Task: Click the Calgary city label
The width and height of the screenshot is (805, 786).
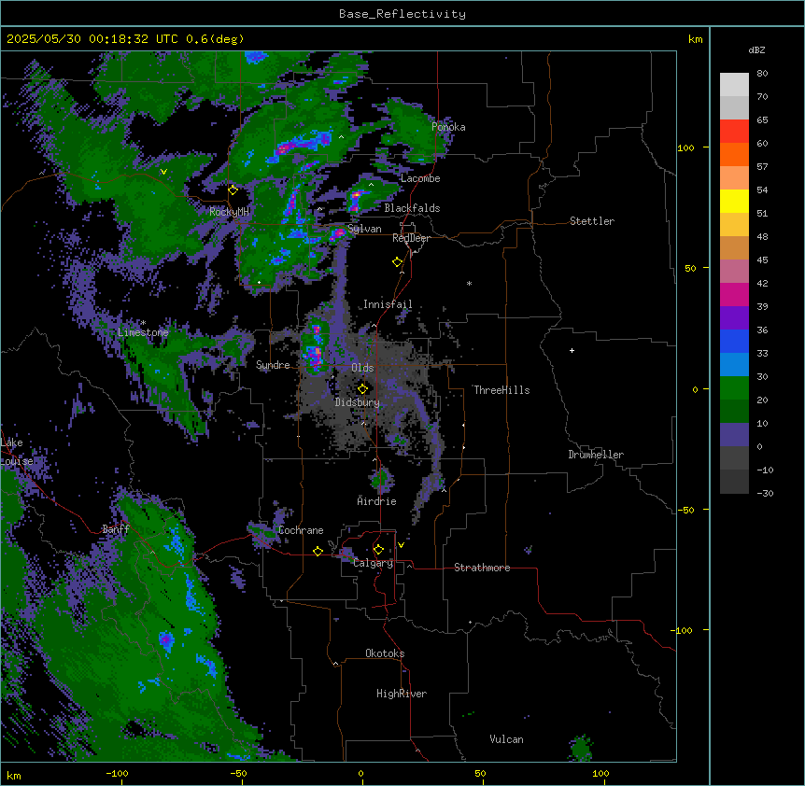Action: (x=374, y=563)
